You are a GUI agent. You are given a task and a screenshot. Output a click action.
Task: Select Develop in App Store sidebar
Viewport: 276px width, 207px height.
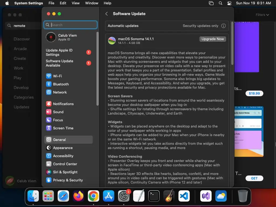tap(21, 88)
